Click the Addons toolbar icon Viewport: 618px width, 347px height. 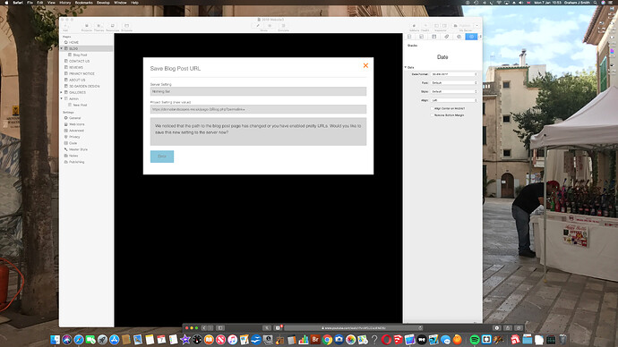(414, 27)
